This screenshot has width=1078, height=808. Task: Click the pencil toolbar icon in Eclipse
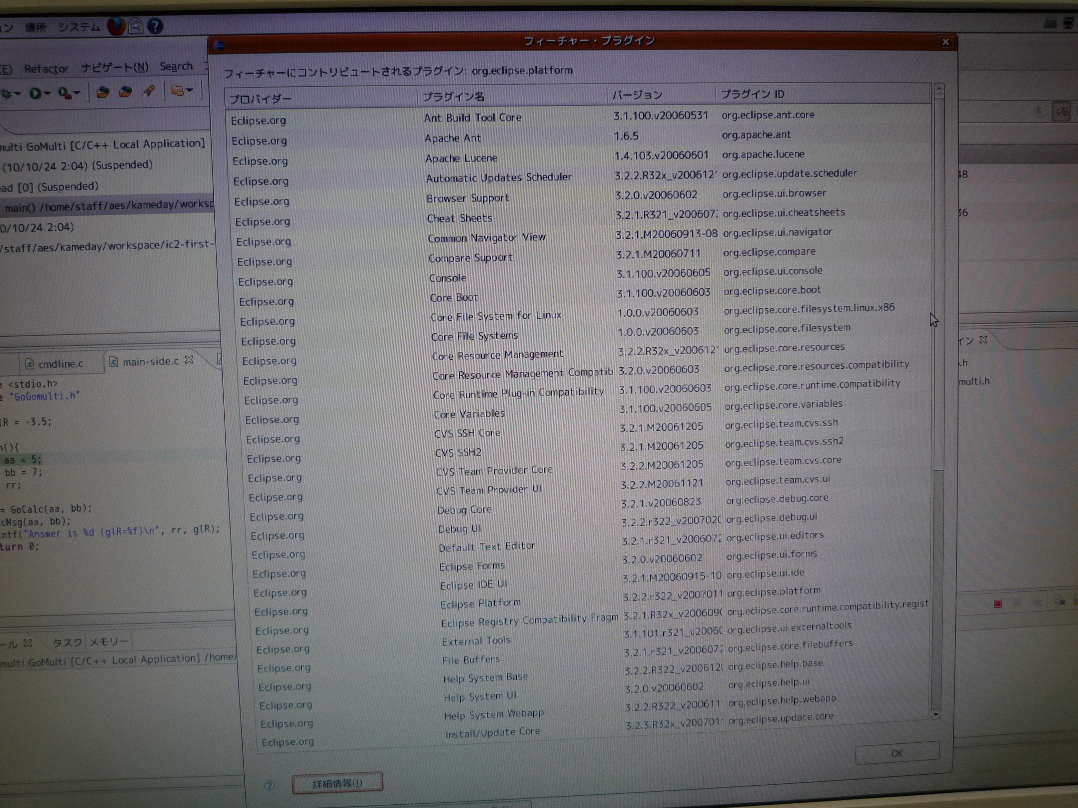[x=149, y=91]
